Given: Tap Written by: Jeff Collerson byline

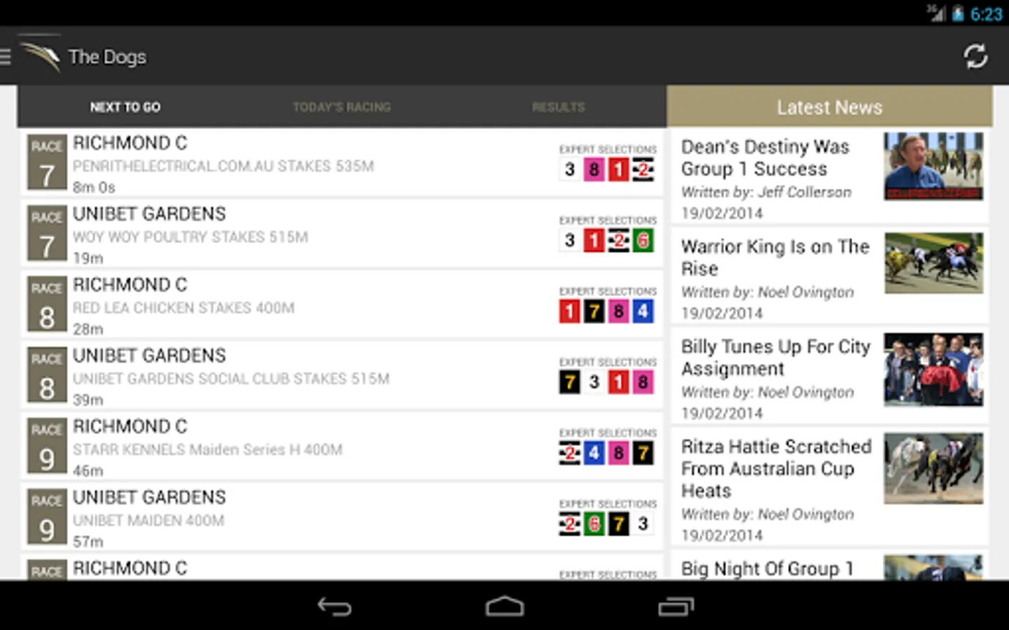Looking at the screenshot, I should click(767, 192).
